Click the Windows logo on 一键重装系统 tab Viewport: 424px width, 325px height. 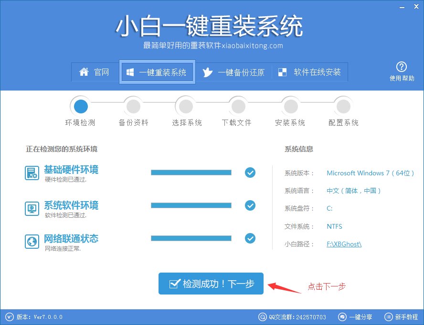click(x=129, y=71)
